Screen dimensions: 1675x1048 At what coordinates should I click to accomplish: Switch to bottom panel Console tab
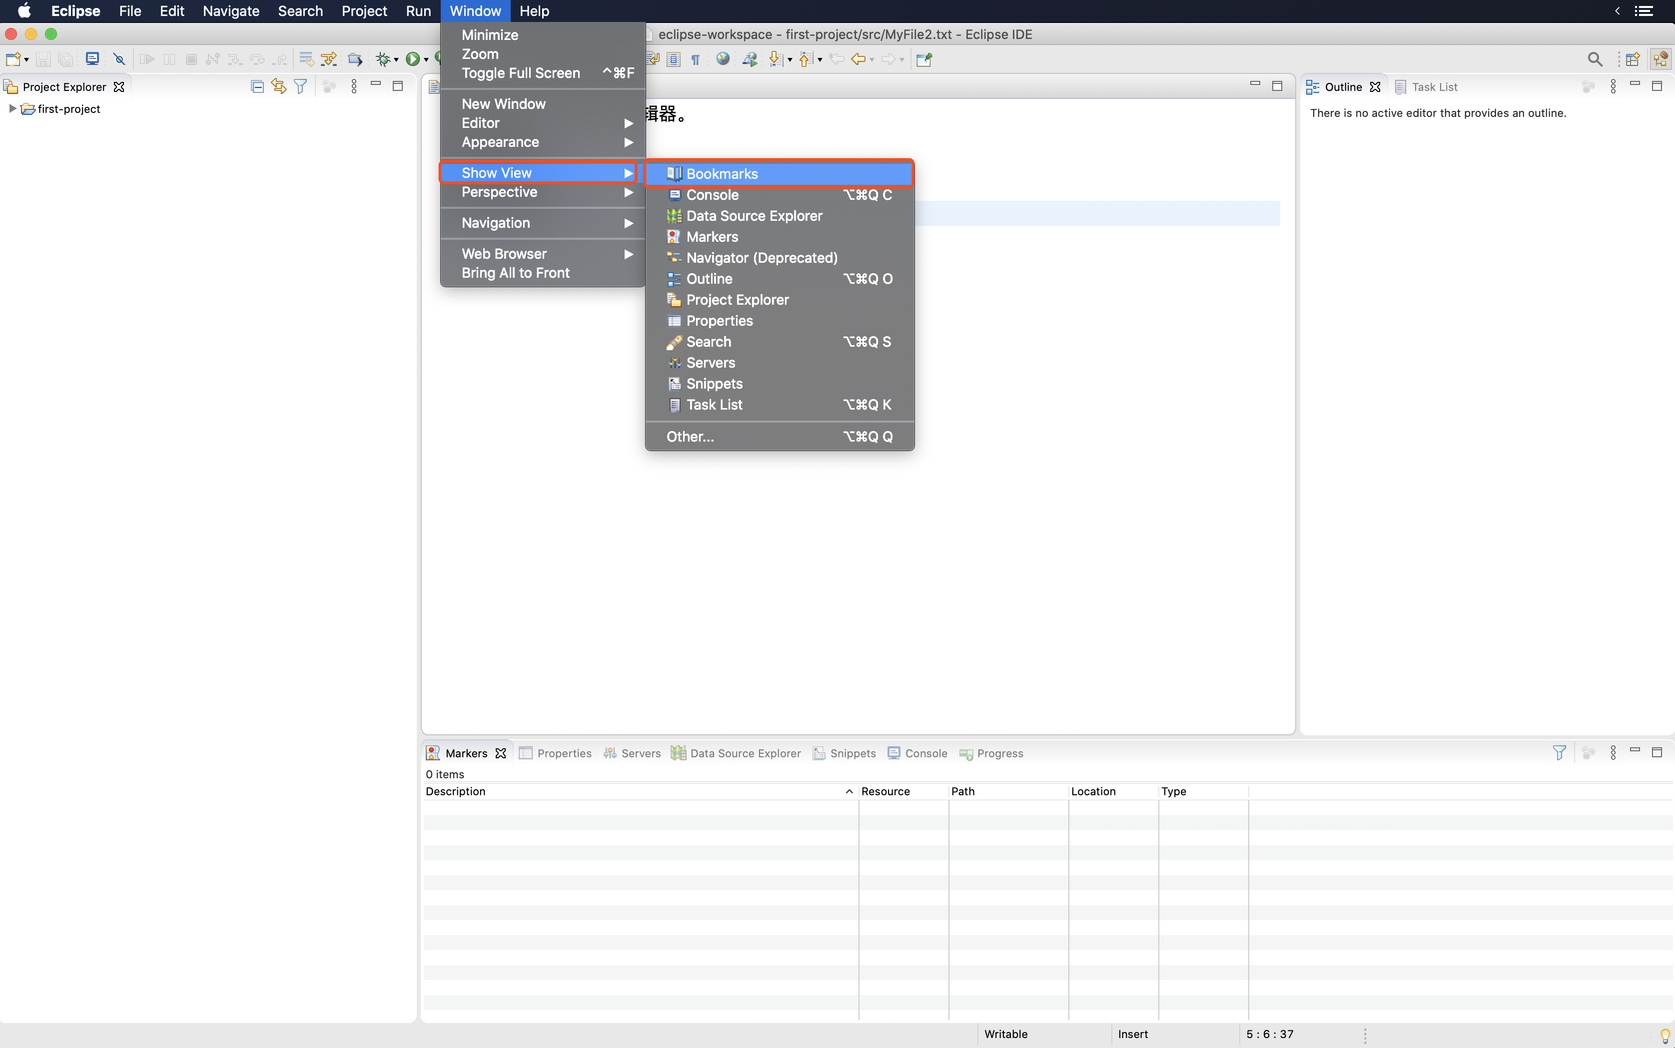917,753
